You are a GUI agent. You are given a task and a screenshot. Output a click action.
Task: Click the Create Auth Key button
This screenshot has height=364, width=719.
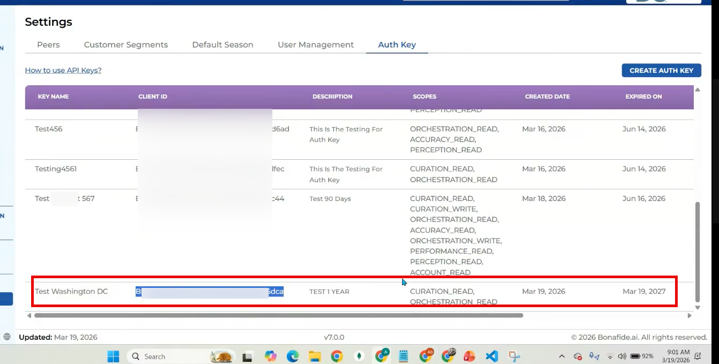[661, 70]
